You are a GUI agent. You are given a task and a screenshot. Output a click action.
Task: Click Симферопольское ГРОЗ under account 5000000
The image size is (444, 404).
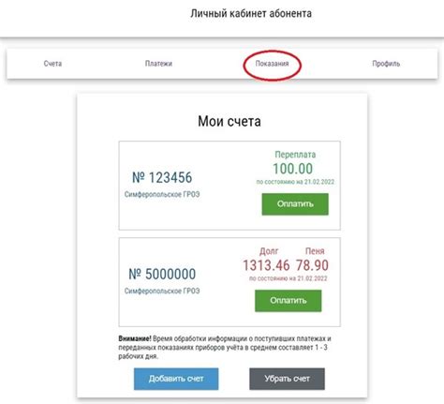[x=162, y=291]
